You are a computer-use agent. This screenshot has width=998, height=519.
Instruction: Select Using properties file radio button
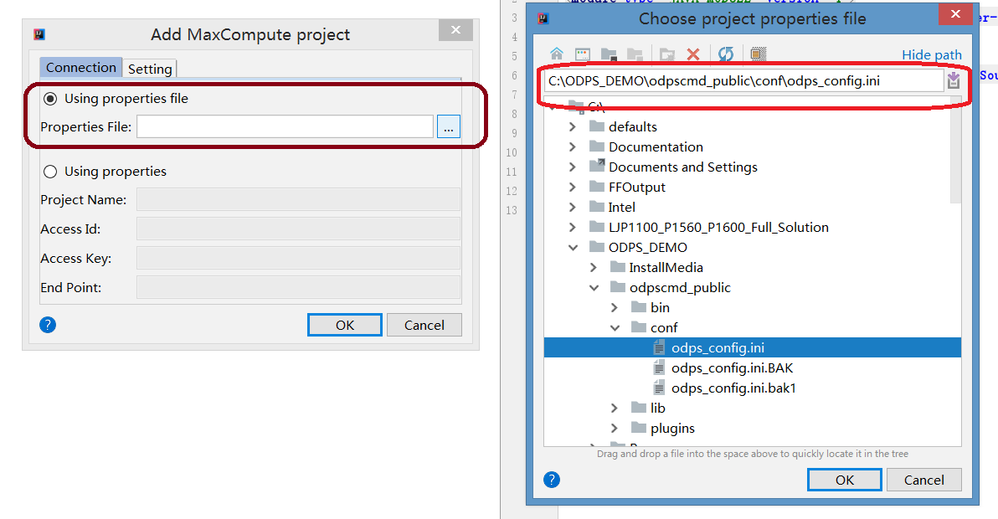[50, 99]
